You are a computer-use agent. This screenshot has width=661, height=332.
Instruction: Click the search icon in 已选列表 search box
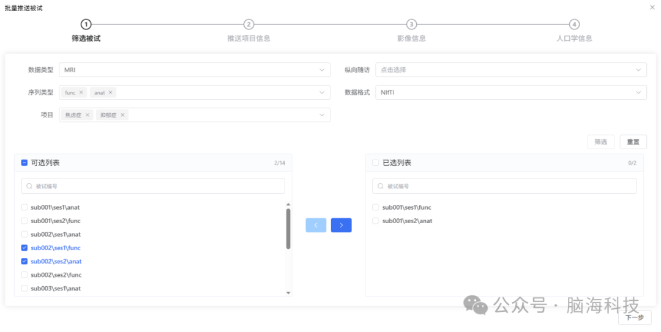point(381,186)
